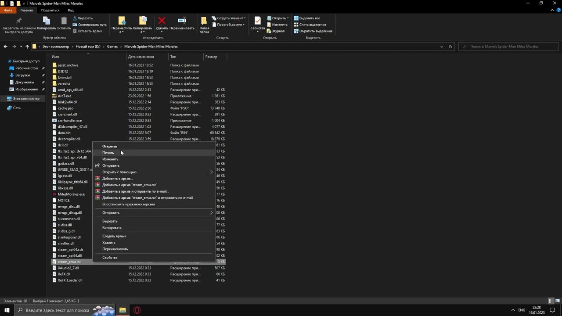Click the taskbar search box
The width and height of the screenshot is (562, 316).
pos(65,310)
